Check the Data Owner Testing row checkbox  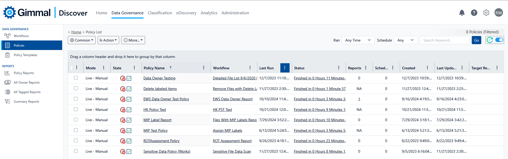click(x=76, y=78)
